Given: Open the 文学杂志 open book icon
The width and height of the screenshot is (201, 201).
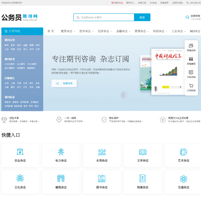Looking at the screenshot, I should pyautogui.click(x=143, y=152).
